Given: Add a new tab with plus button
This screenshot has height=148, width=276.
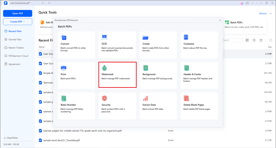Looking at the screenshot, I should [x=49, y=3].
